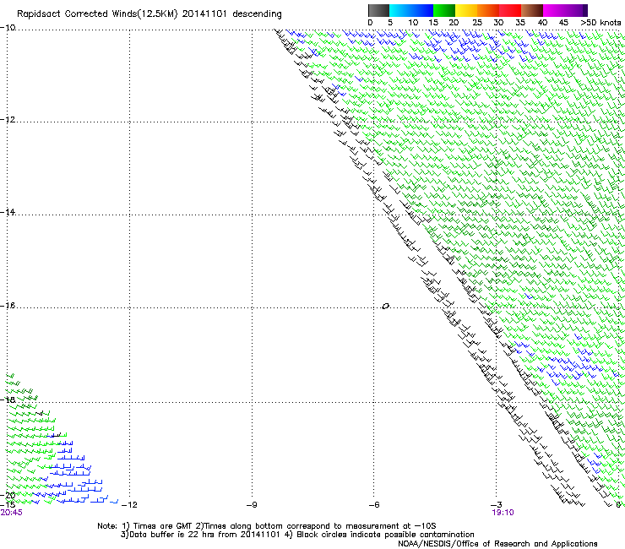Click the brown 35-40 knots color band
625x549 pixels.
[x=532, y=10]
